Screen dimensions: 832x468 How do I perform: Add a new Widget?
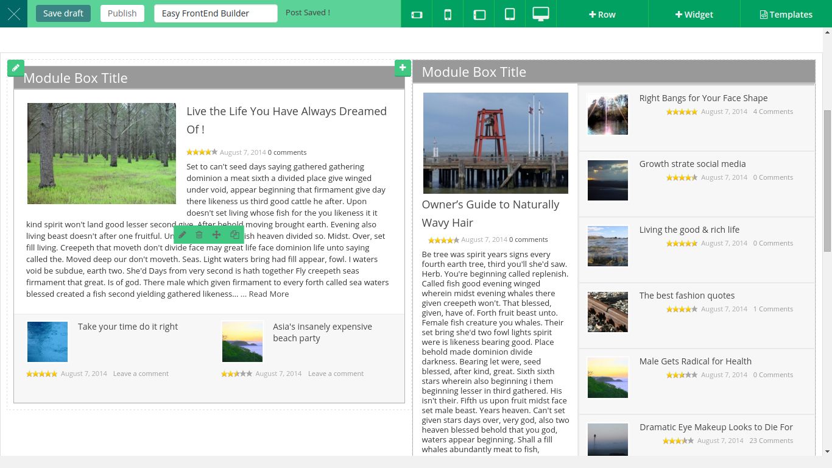(694, 14)
